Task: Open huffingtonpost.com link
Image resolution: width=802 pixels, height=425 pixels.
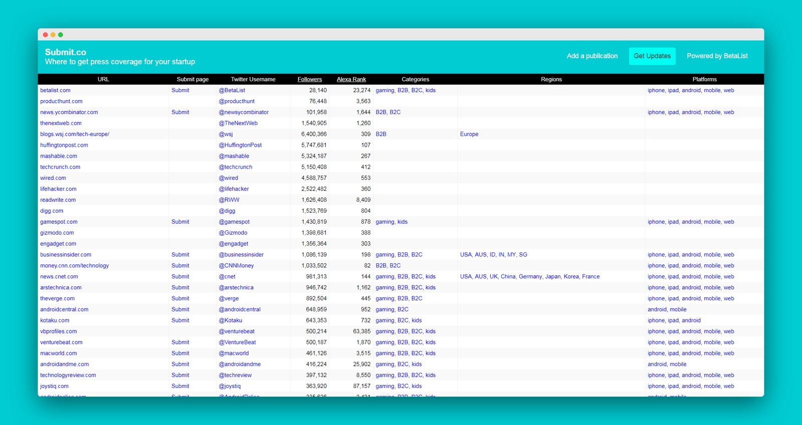Action: [x=64, y=146]
